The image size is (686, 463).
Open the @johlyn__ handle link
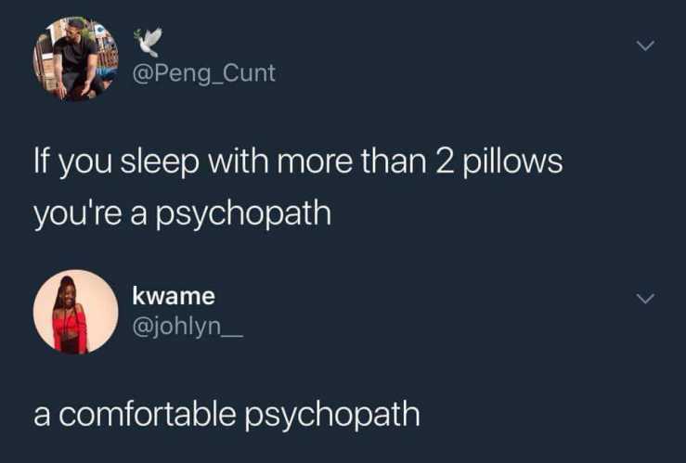(x=188, y=327)
